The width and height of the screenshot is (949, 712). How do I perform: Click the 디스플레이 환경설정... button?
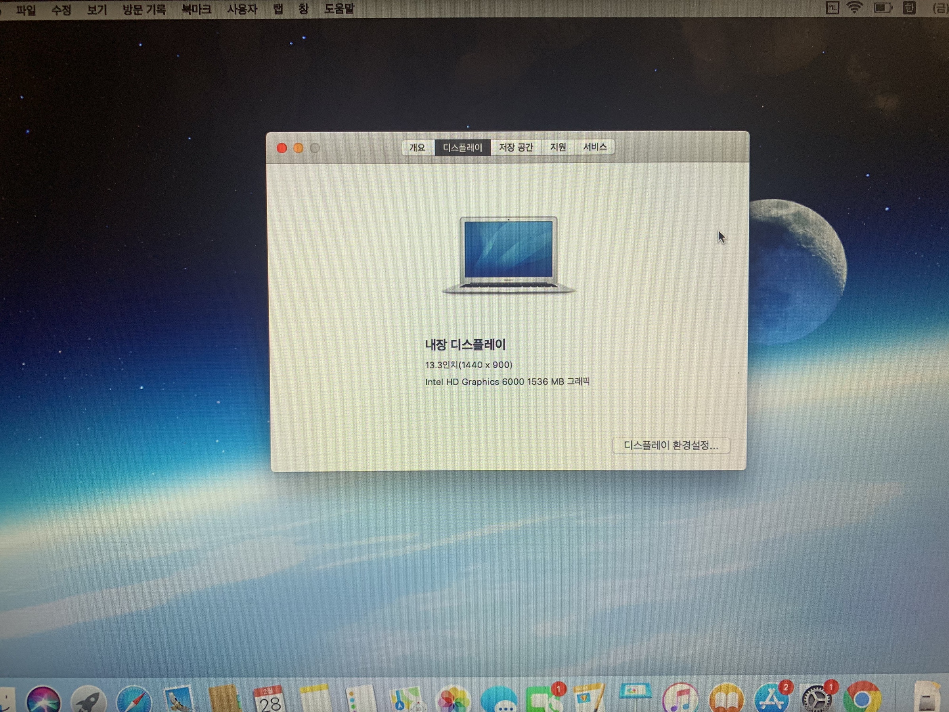671,446
